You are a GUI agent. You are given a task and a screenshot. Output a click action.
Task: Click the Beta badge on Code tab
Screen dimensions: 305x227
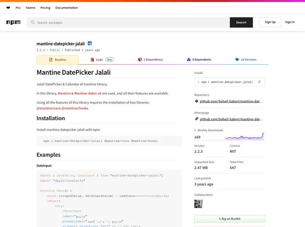pyautogui.click(x=109, y=59)
